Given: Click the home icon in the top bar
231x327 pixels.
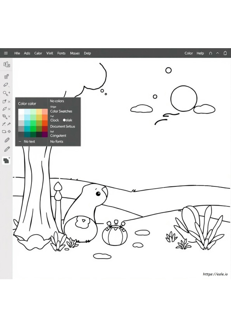Looking at the screenshot, I should point(210,53).
